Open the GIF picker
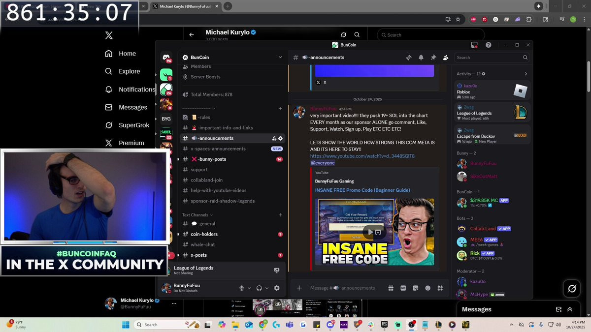591x332 pixels. 403,288
